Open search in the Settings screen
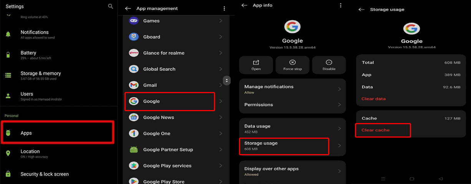The image size is (471, 184). point(111,6)
